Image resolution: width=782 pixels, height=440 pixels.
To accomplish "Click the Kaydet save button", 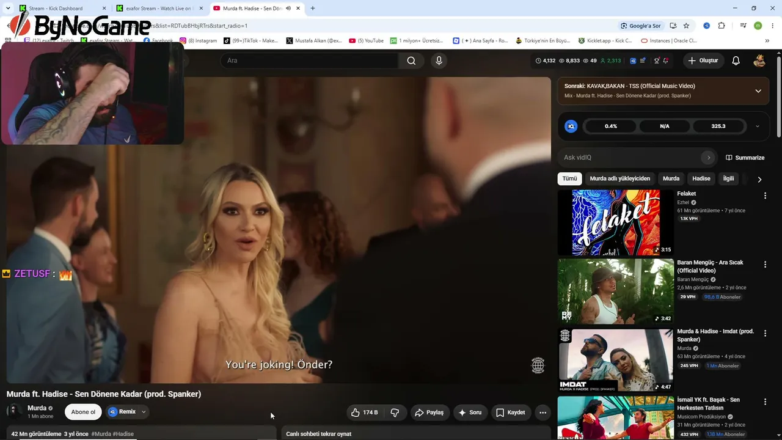I will tap(511, 413).
